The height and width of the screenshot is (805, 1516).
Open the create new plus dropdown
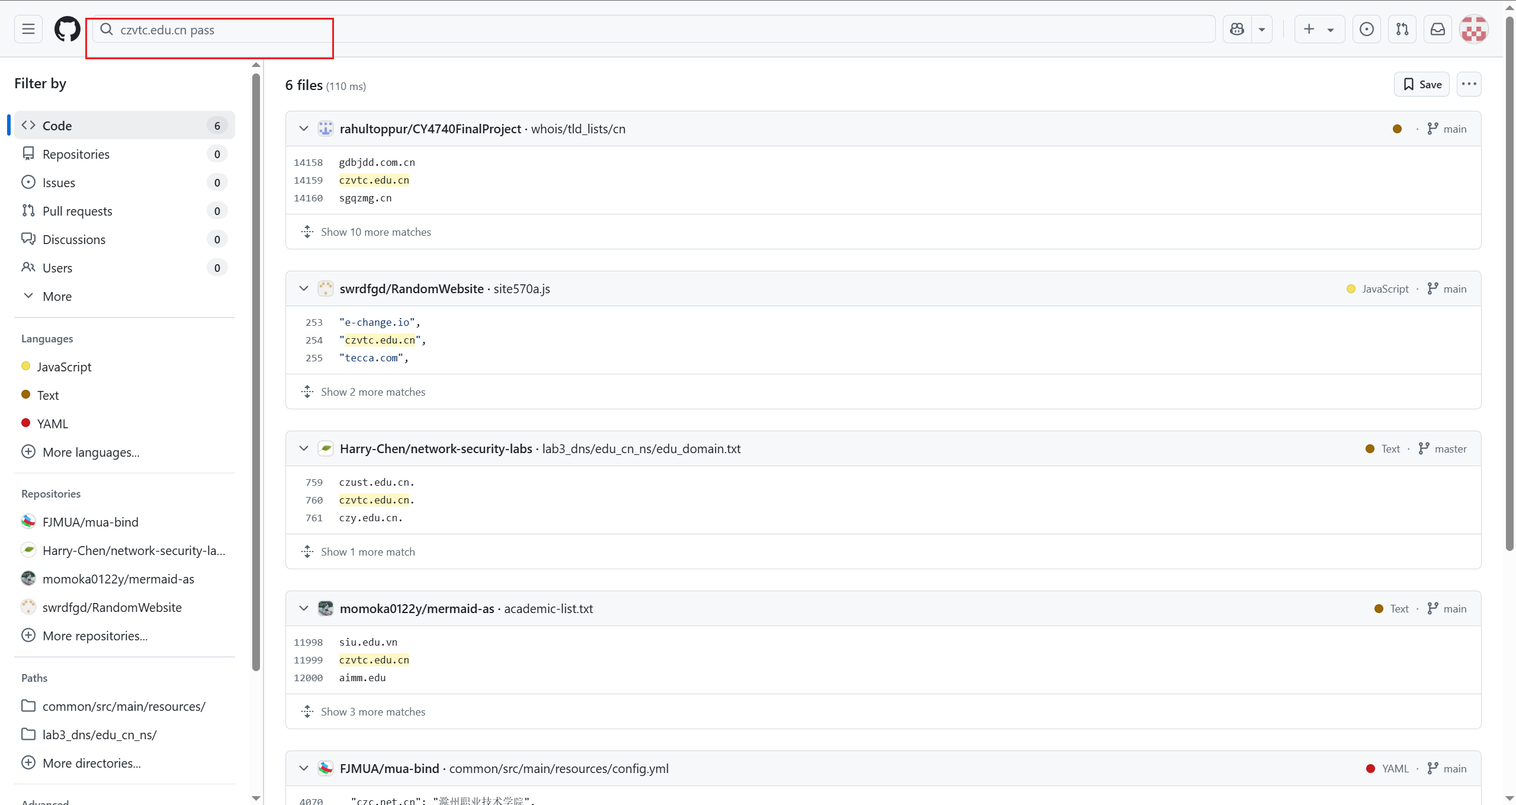pyautogui.click(x=1319, y=29)
